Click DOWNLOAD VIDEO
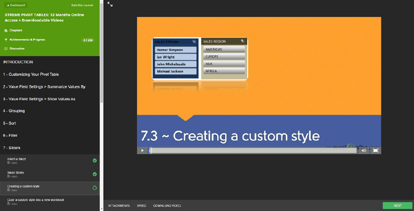Image resolution: width=414 pixels, height=211 pixels. (167, 206)
